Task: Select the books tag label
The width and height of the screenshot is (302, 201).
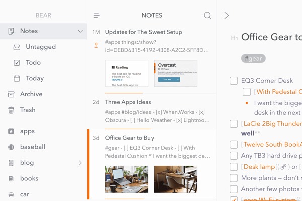Action: (29, 178)
